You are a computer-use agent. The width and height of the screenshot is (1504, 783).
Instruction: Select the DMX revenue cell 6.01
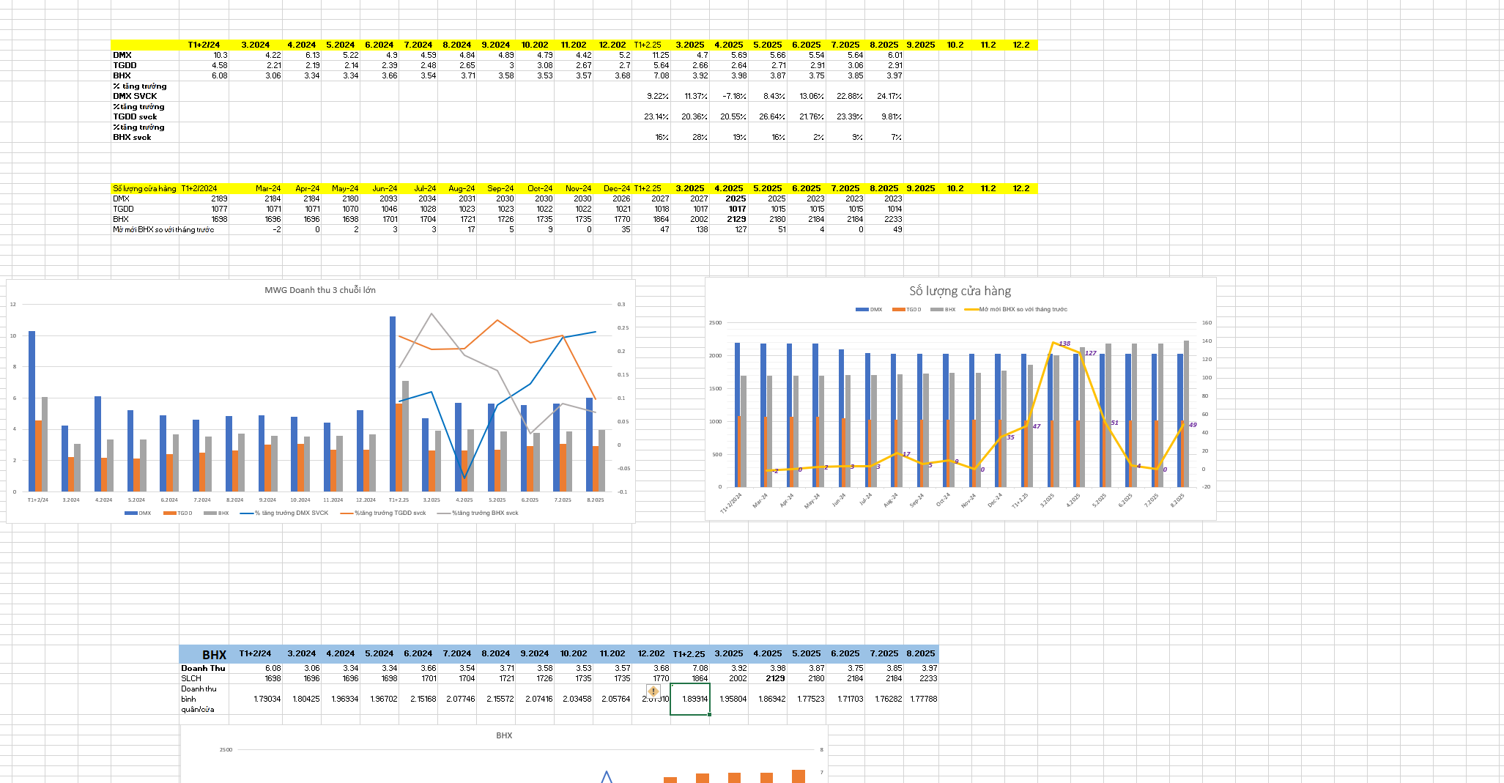pos(884,55)
